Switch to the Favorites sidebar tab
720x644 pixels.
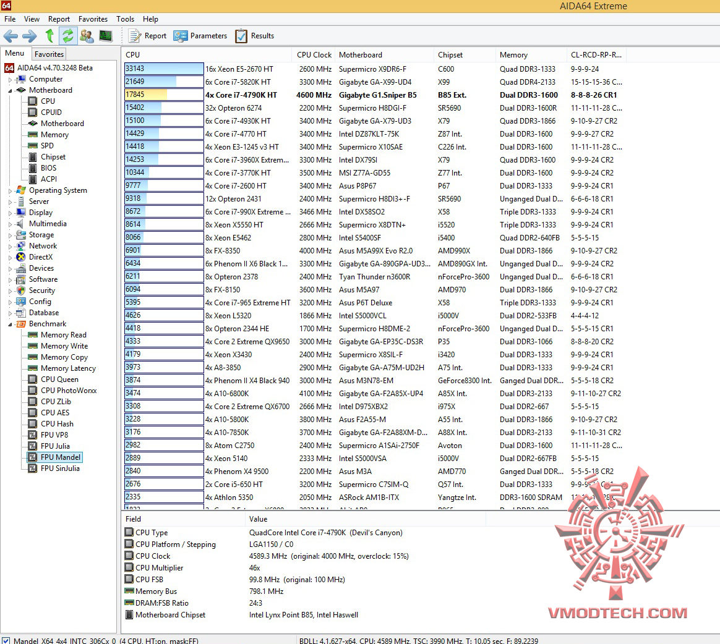point(49,54)
